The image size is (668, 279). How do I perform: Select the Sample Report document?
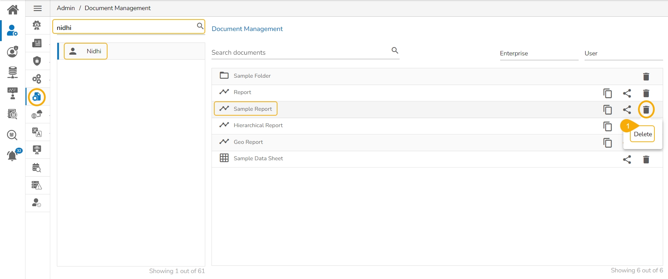pyautogui.click(x=252, y=109)
